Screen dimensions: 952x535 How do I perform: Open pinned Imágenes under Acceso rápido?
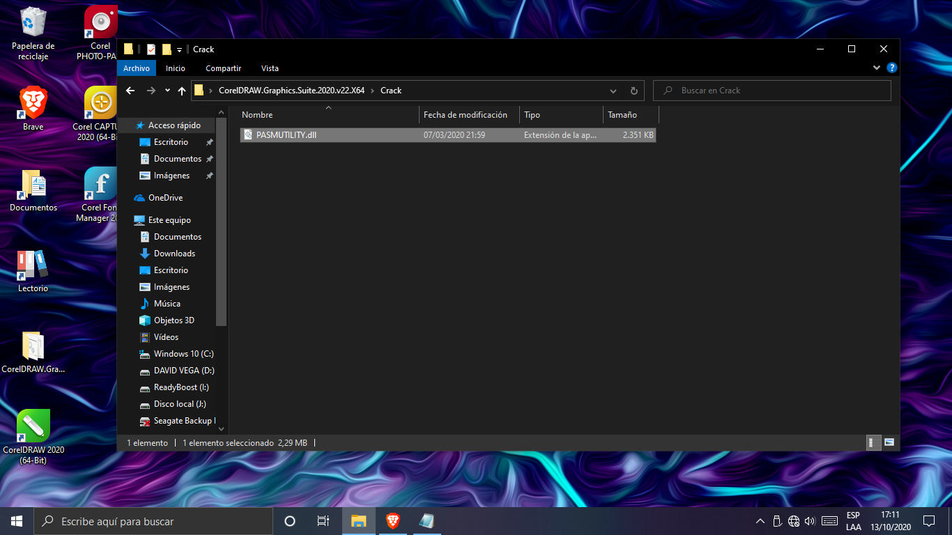pyautogui.click(x=171, y=176)
